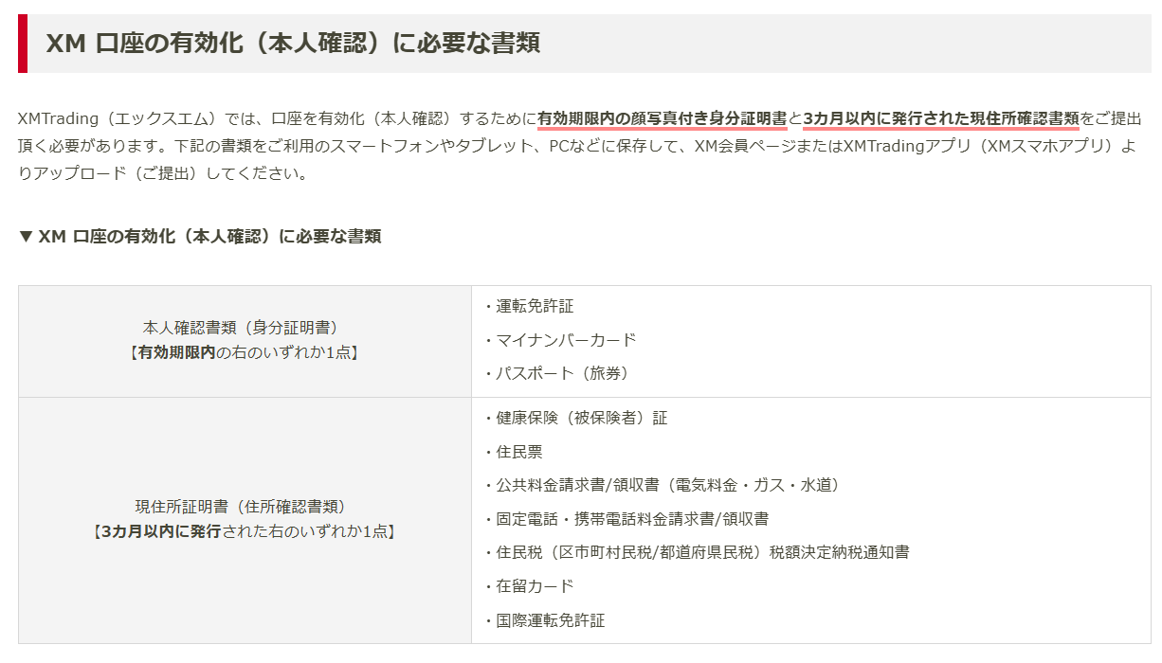This screenshot has width=1162, height=663.
Task: Click the 【有効期限内の右のいずれか1点】 note
Action: (245, 352)
